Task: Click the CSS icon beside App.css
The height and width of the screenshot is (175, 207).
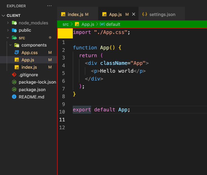Action: pyautogui.click(x=17, y=52)
